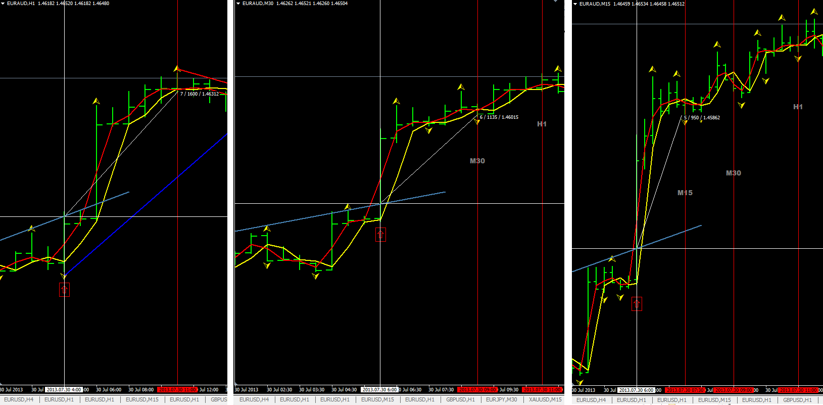This screenshot has width=823, height=405.
Task: Open the XAUUSD,M15 chart tab
Action: click(x=545, y=399)
